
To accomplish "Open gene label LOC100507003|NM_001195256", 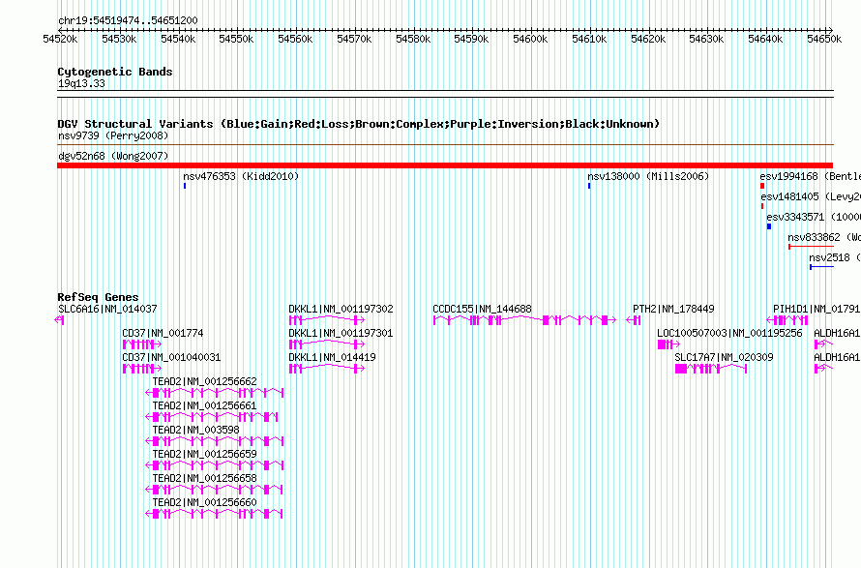I will coord(729,334).
